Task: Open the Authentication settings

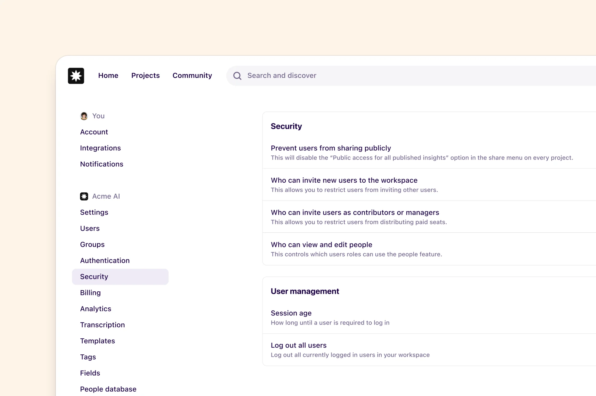Action: 105,260
